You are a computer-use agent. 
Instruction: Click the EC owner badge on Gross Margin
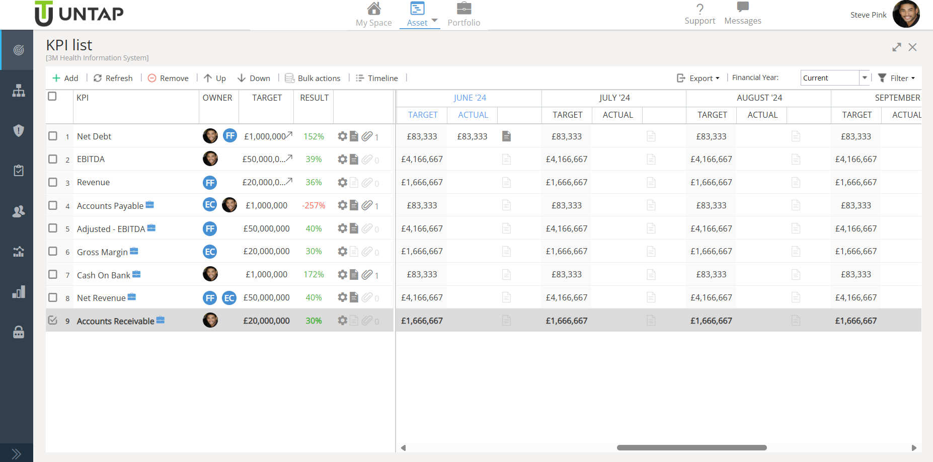(210, 252)
